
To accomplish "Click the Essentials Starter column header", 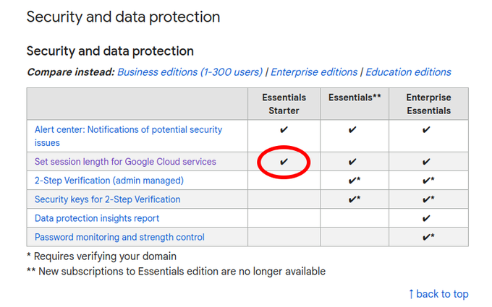I will click(284, 104).
